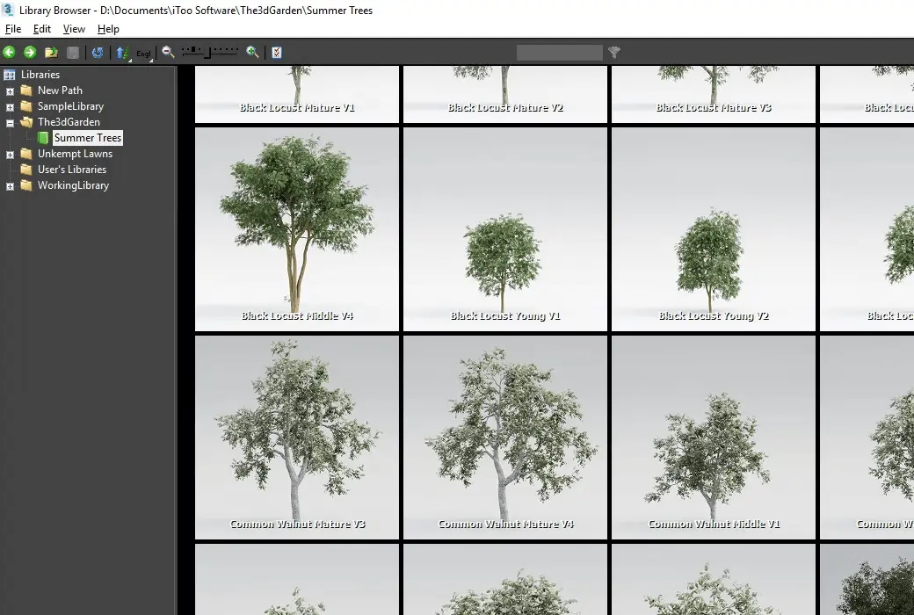This screenshot has height=615, width=914.
Task: Open the Edit menu
Action: [42, 29]
